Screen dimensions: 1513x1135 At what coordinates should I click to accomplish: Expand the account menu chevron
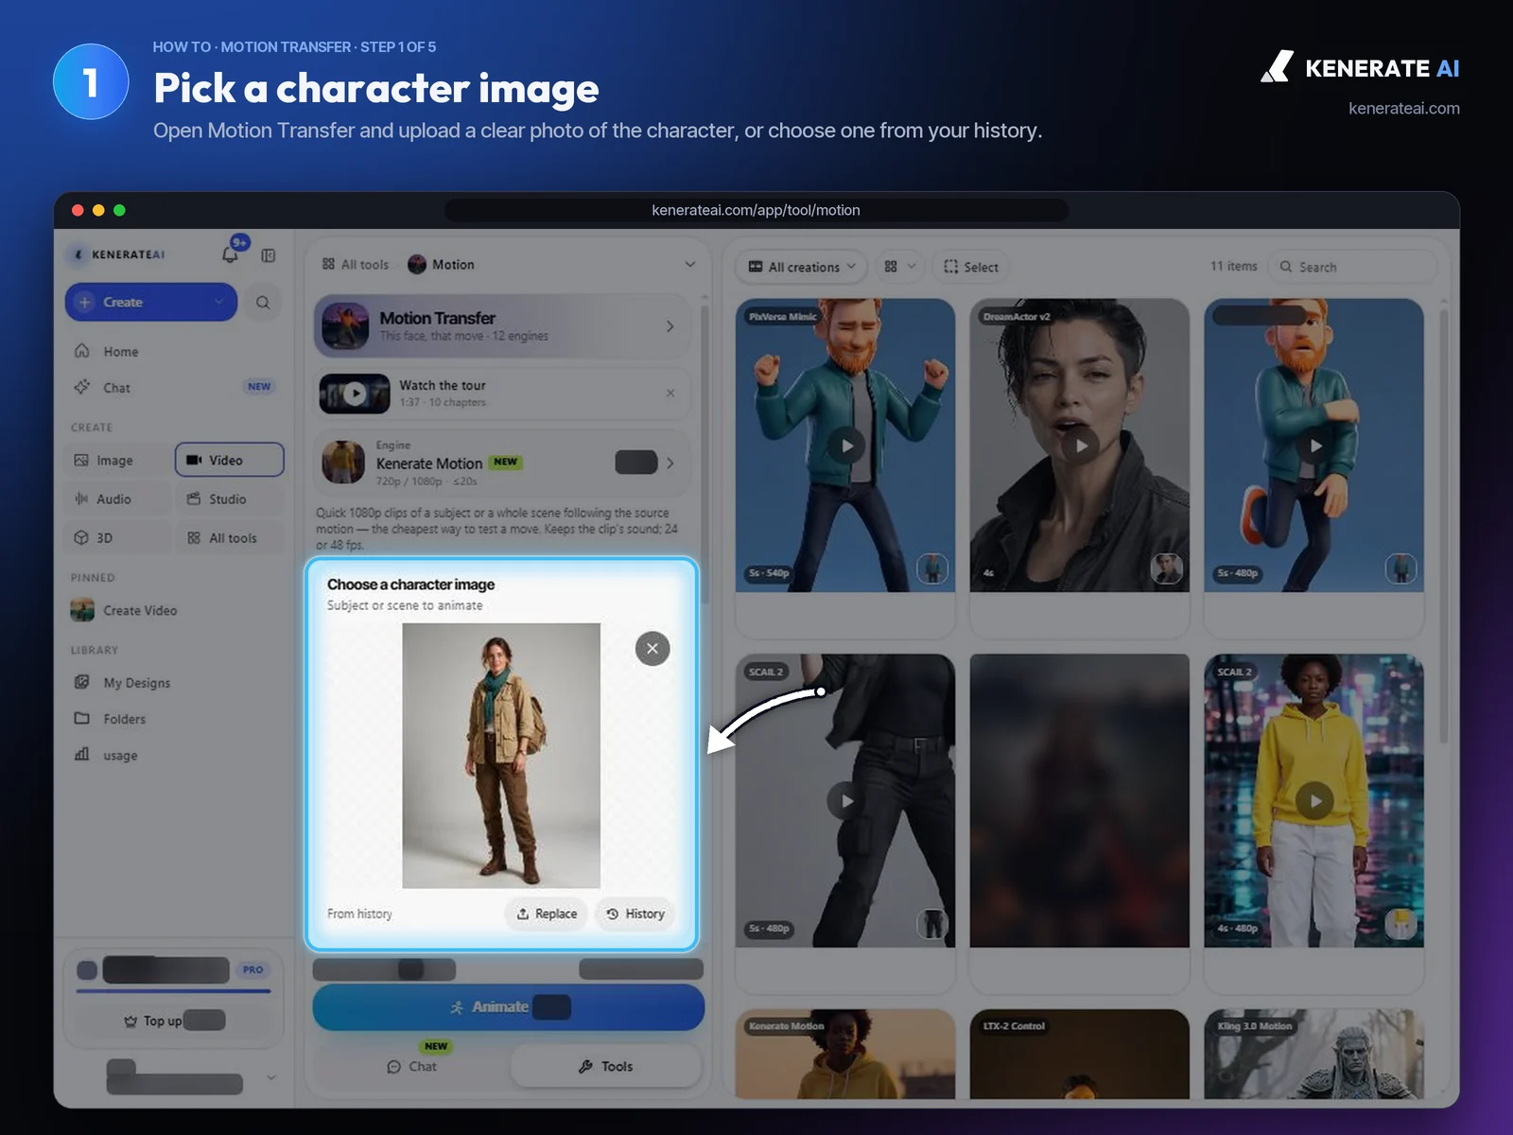tap(271, 1077)
